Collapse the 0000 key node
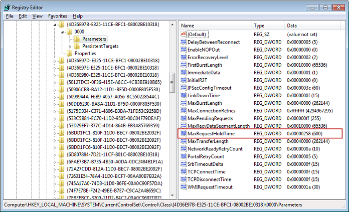This screenshot has width=349, height=212. click(x=63, y=32)
